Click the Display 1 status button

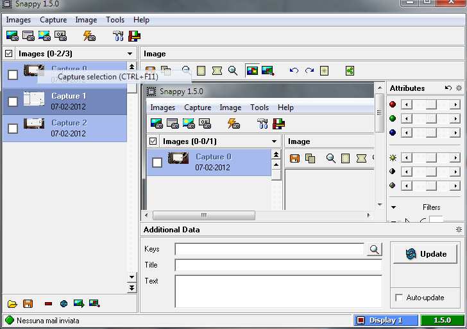pyautogui.click(x=386, y=320)
